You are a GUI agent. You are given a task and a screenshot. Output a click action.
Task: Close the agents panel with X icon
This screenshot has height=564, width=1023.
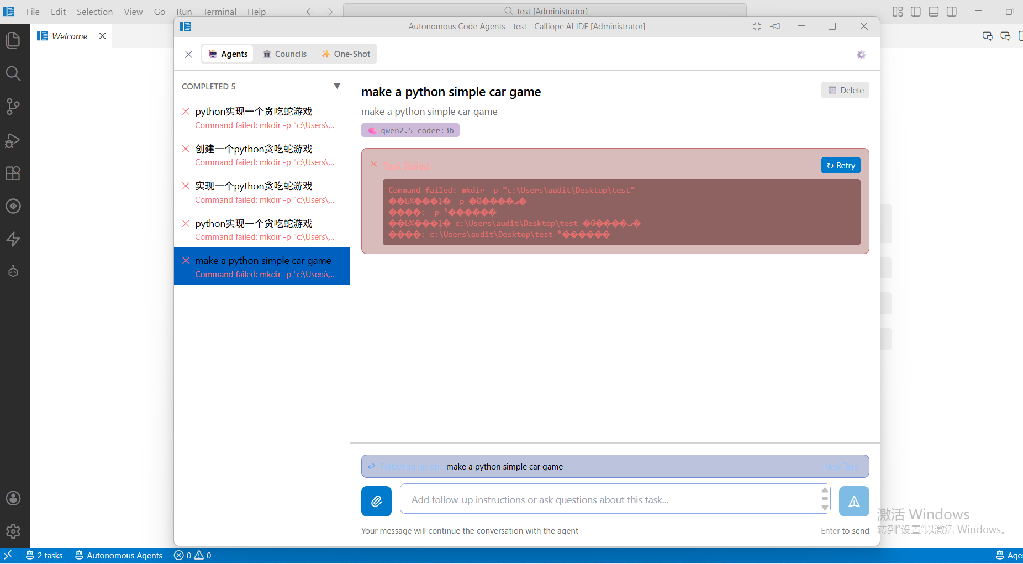pos(188,54)
